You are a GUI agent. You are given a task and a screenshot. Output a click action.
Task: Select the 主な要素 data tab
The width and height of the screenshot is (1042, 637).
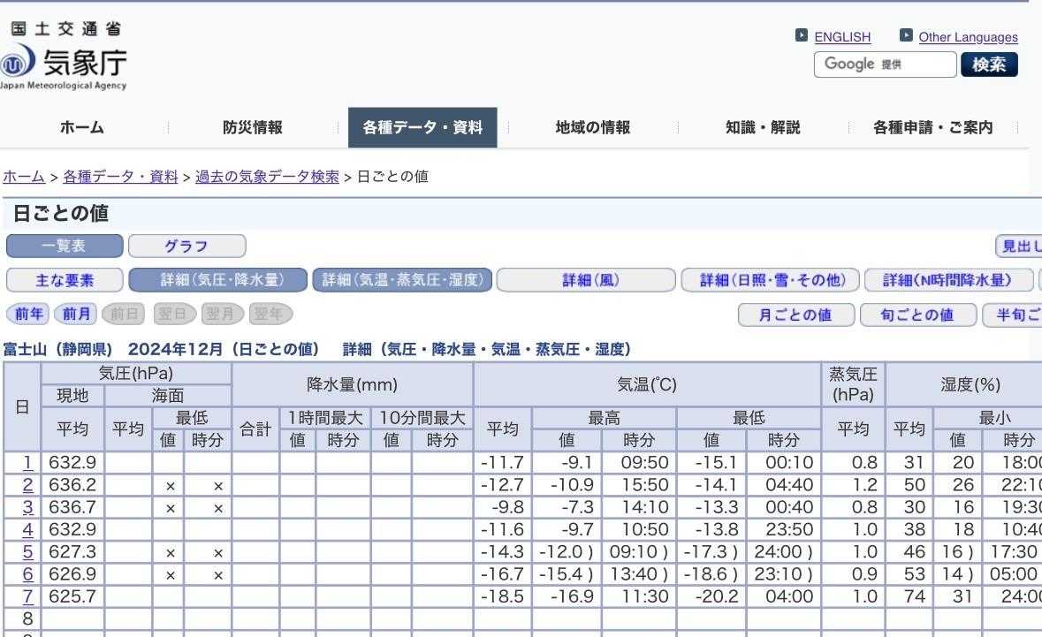coord(65,280)
